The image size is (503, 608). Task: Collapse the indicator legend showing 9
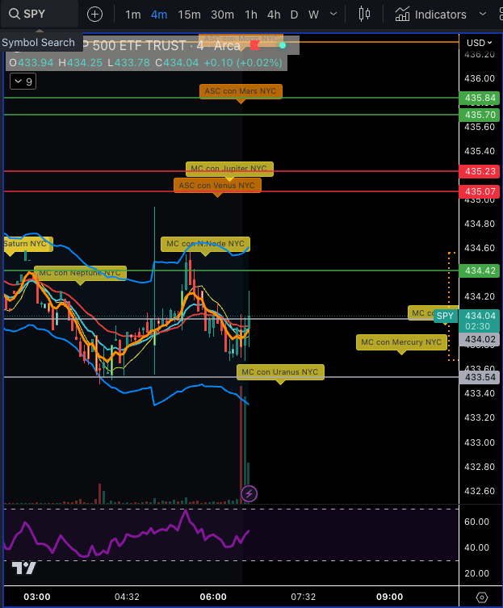(23, 82)
